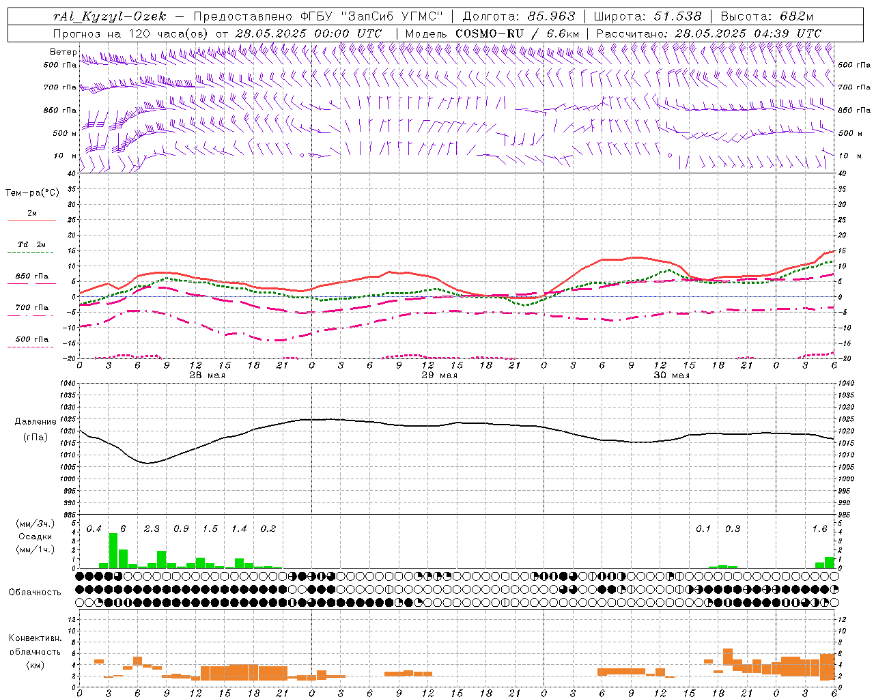Click precipitation total value '0.3'
This screenshot has width=874, height=699.
pos(732,529)
